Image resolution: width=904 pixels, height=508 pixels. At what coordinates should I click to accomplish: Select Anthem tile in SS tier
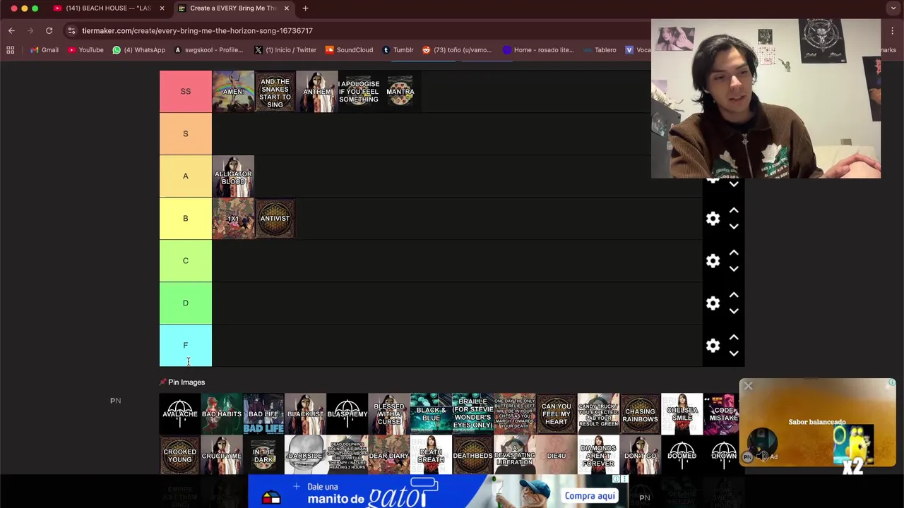316,92
